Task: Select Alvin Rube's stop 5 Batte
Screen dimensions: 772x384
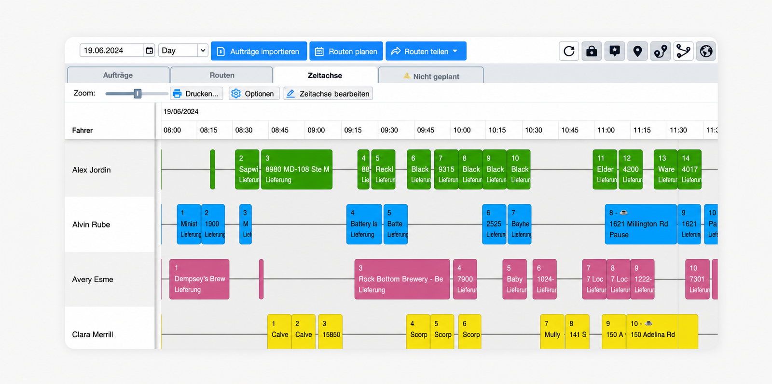Action: (x=396, y=224)
